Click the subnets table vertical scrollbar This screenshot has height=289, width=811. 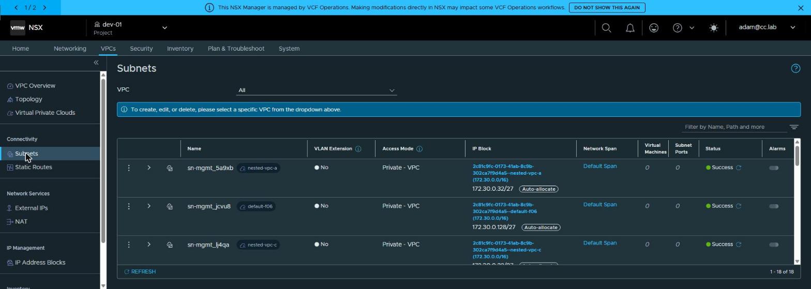(x=797, y=155)
